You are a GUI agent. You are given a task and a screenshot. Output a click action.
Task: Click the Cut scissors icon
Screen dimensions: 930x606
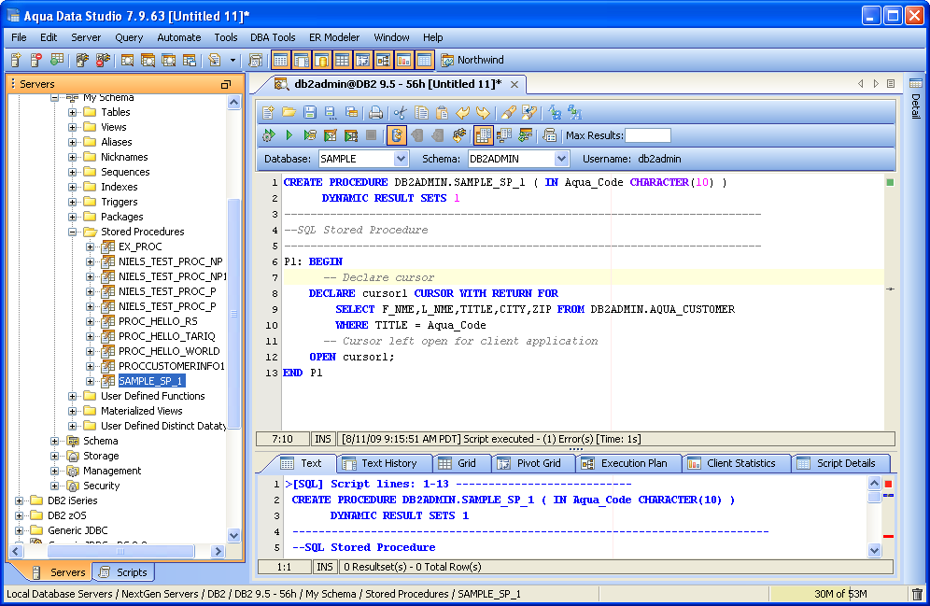(401, 112)
